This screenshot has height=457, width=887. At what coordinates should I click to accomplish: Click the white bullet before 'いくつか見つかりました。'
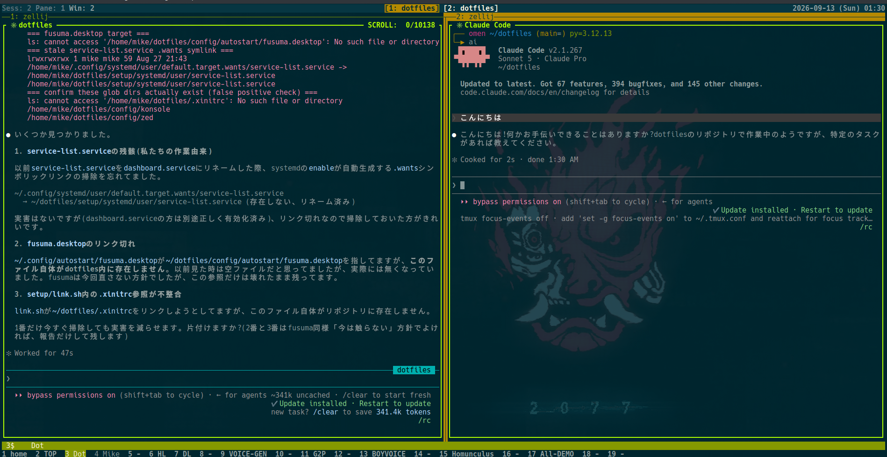pyautogui.click(x=8, y=135)
